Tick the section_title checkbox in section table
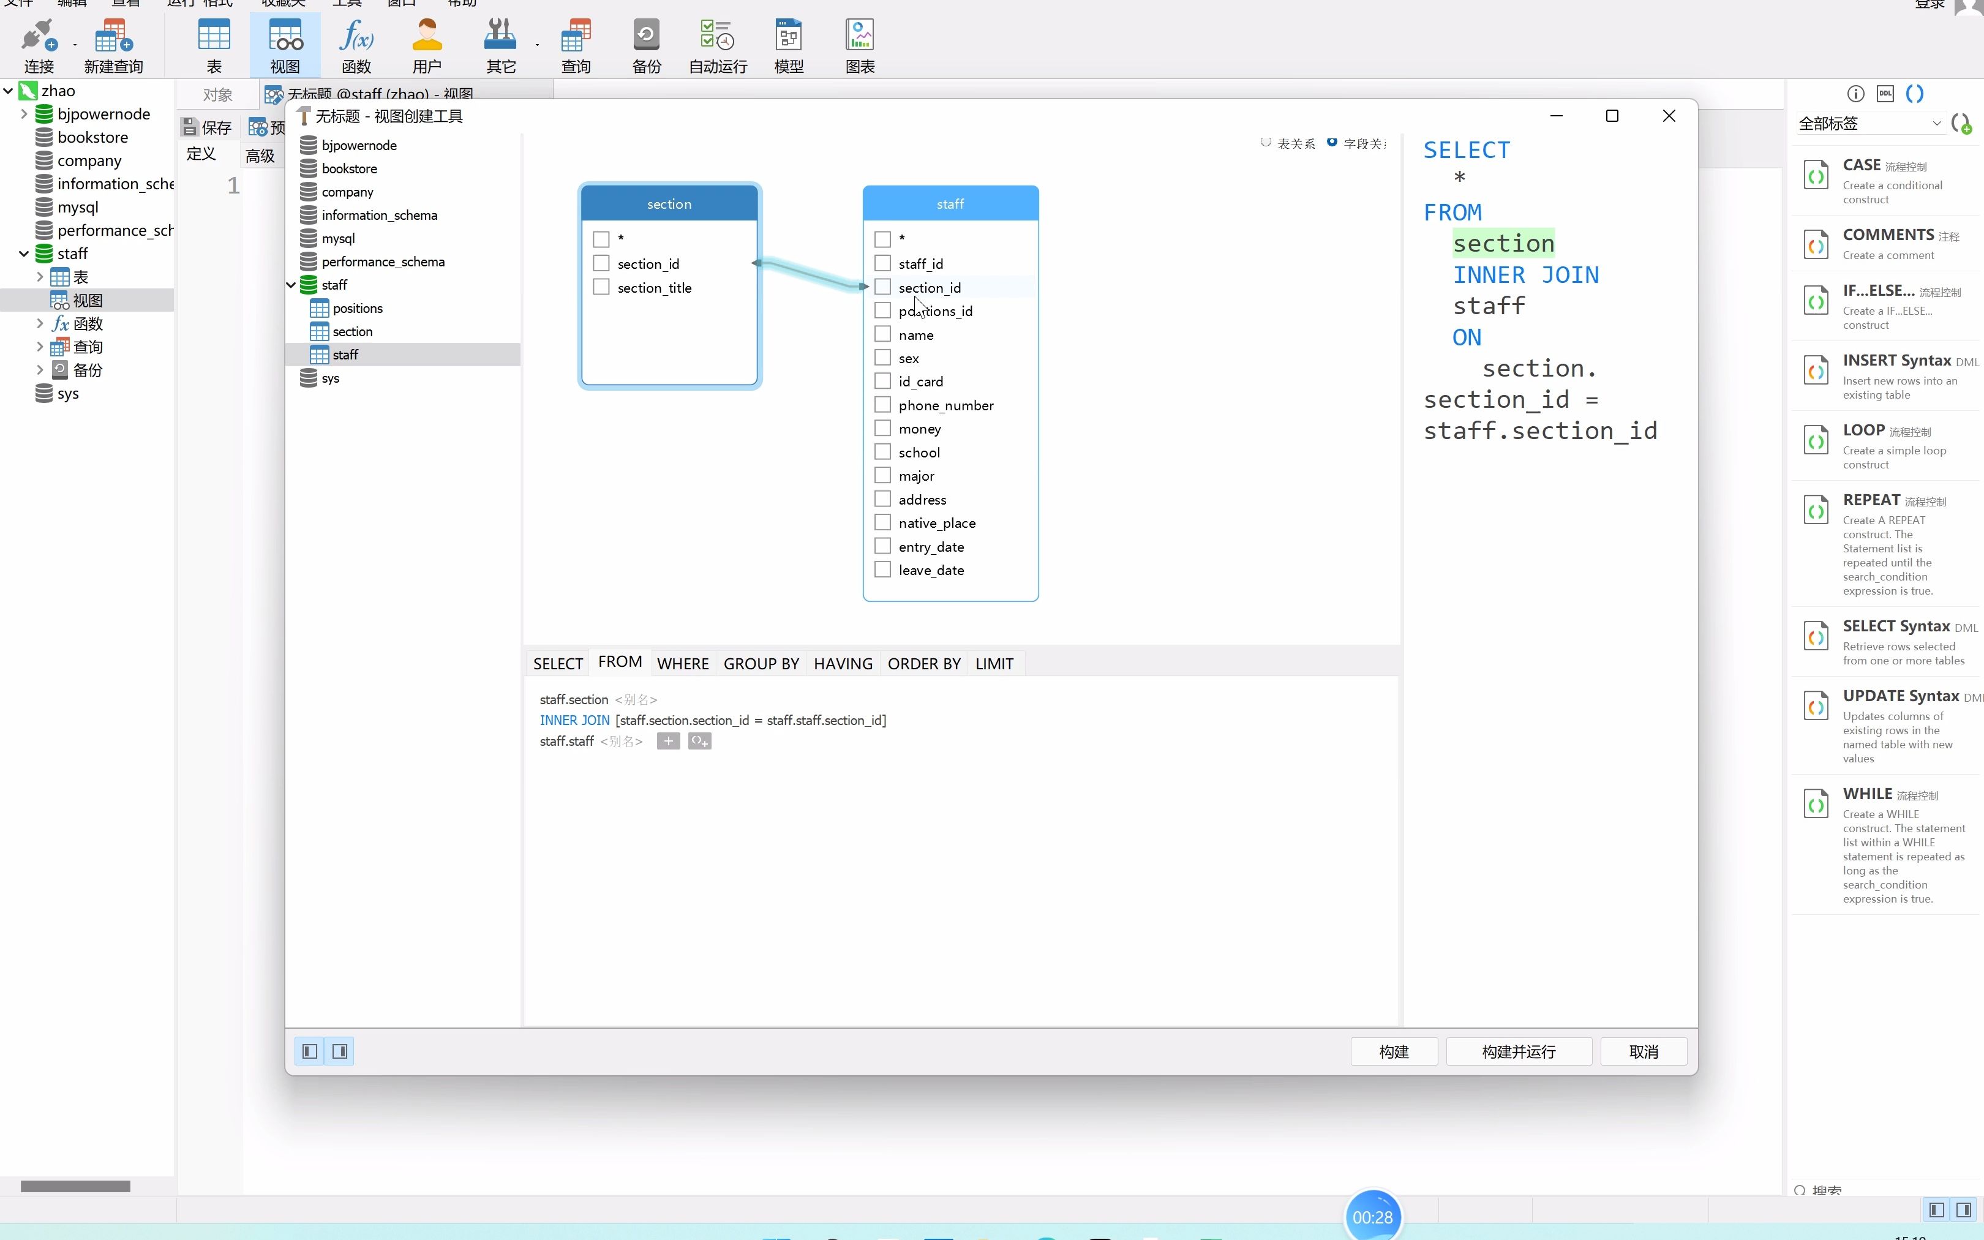Screen dimensions: 1984x1240 601,287
